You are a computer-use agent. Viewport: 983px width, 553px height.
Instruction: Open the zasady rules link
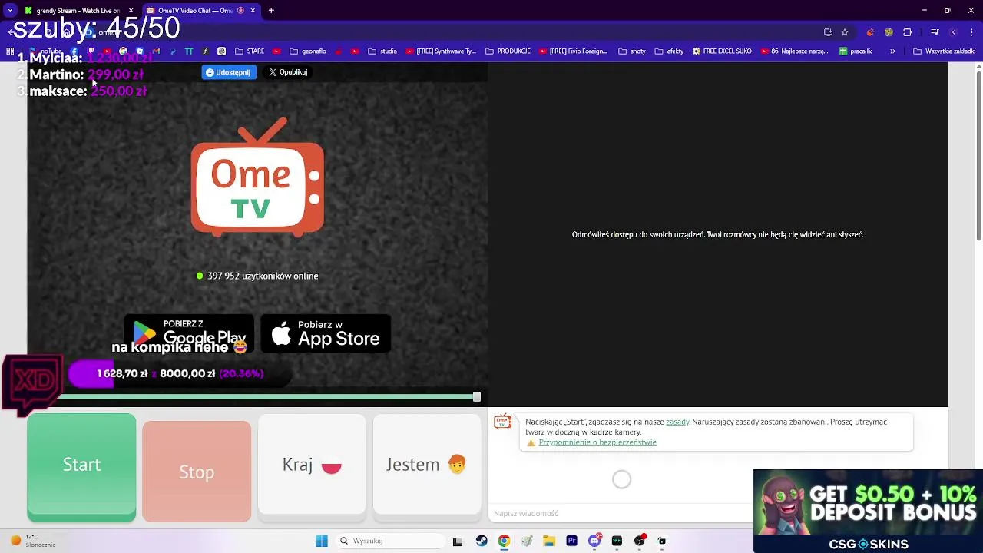point(677,422)
